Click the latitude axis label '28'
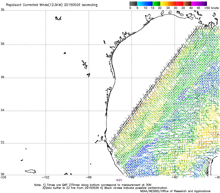Image resolution: width=220 pixels, height=193 pixels. [2, 44]
